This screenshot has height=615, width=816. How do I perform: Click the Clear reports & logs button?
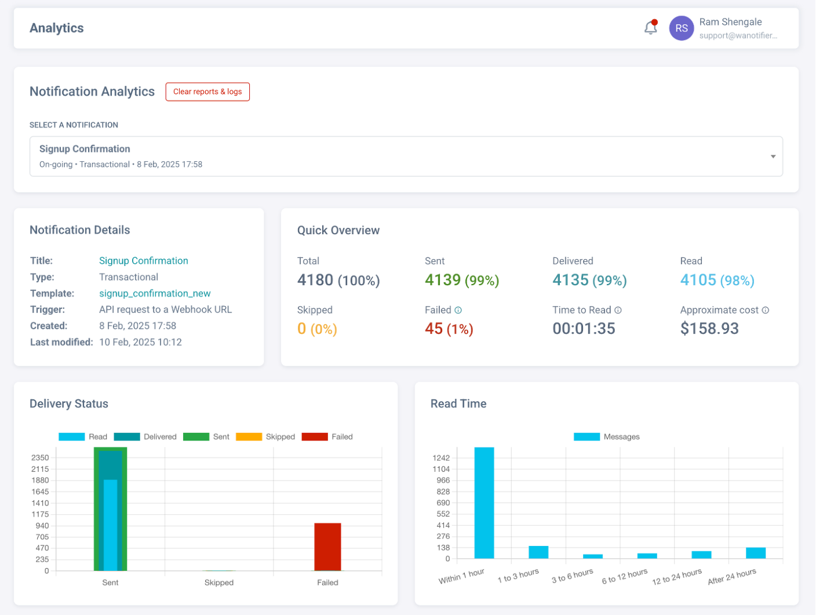(x=207, y=92)
